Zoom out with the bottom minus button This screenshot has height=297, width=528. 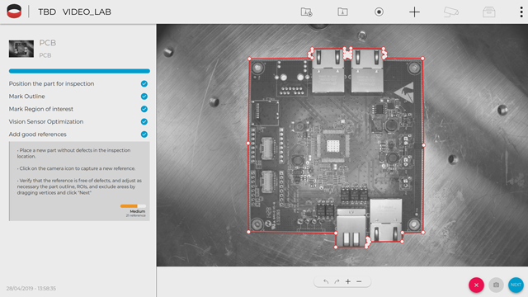pyautogui.click(x=359, y=281)
